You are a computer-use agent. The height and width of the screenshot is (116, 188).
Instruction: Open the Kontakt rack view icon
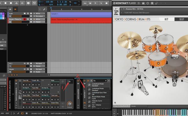point(152,3)
